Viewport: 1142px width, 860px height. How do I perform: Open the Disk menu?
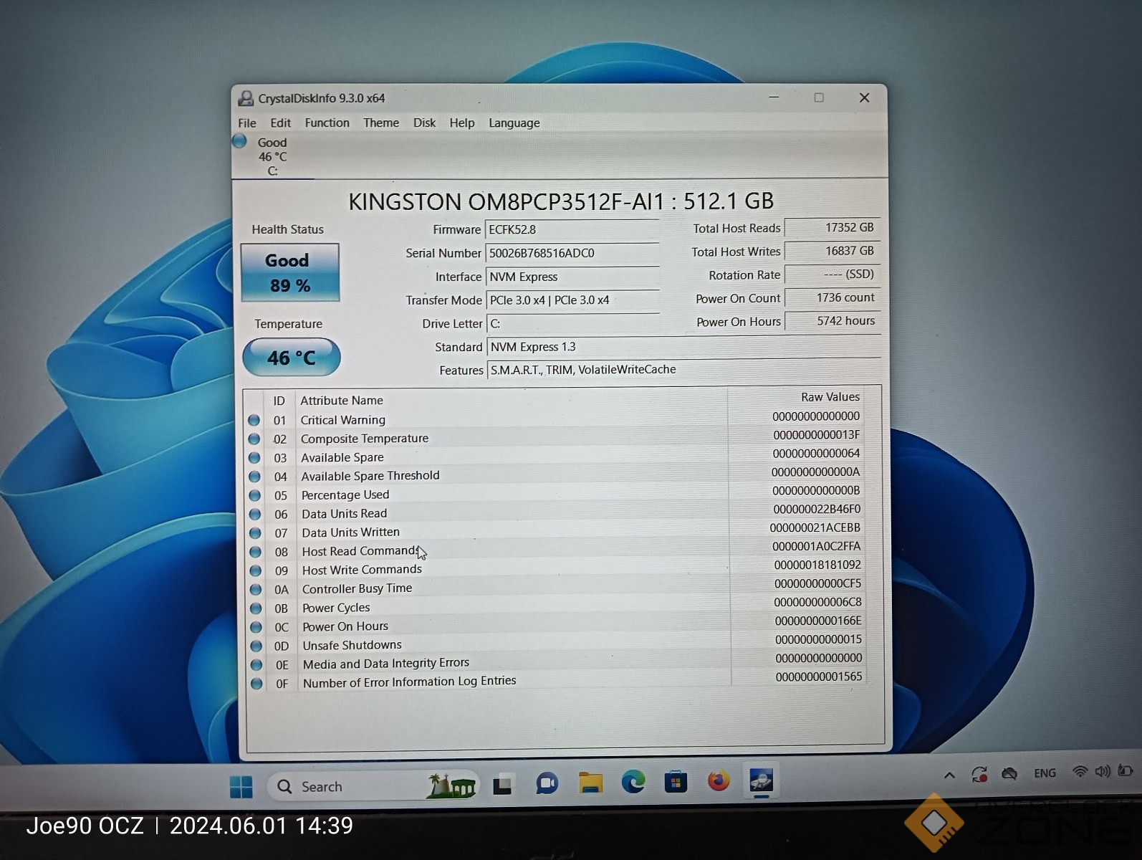tap(424, 123)
